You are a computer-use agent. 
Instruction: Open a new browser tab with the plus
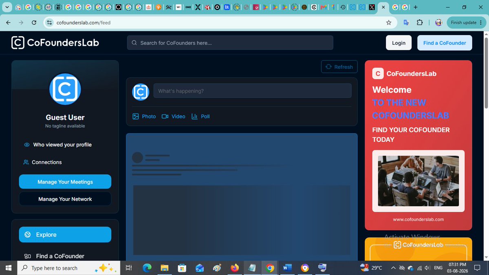tap(415, 7)
